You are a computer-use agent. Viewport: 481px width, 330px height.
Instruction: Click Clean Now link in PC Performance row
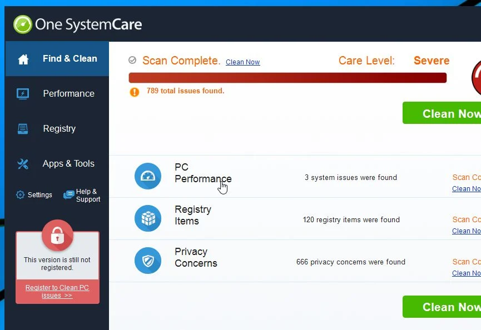(x=467, y=189)
